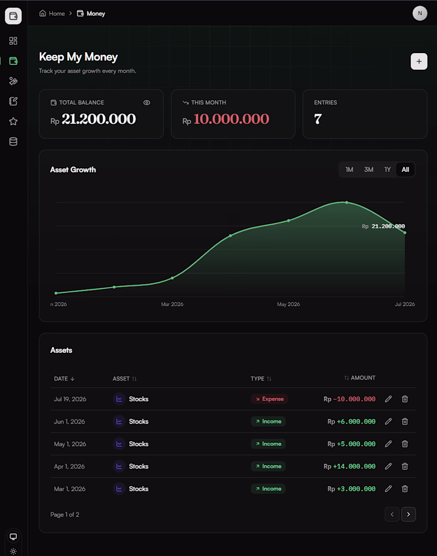Delete the May 1, 2026 entry
437x556 pixels.
405,444
